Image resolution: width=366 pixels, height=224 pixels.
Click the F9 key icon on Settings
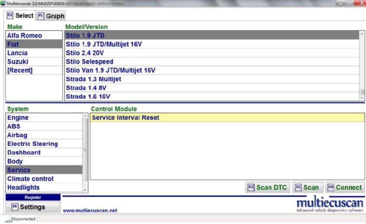click(15, 207)
